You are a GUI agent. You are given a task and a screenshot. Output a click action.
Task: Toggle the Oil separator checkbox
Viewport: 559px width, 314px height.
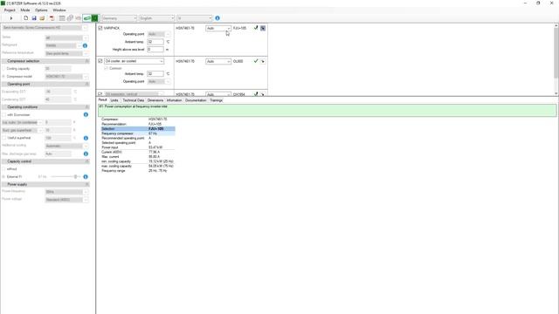100,94
